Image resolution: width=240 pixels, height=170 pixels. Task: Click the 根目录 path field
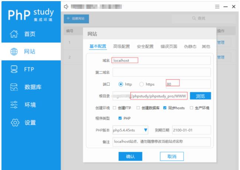[150, 96]
